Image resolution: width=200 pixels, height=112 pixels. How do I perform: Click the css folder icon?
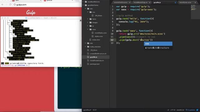[90, 12]
